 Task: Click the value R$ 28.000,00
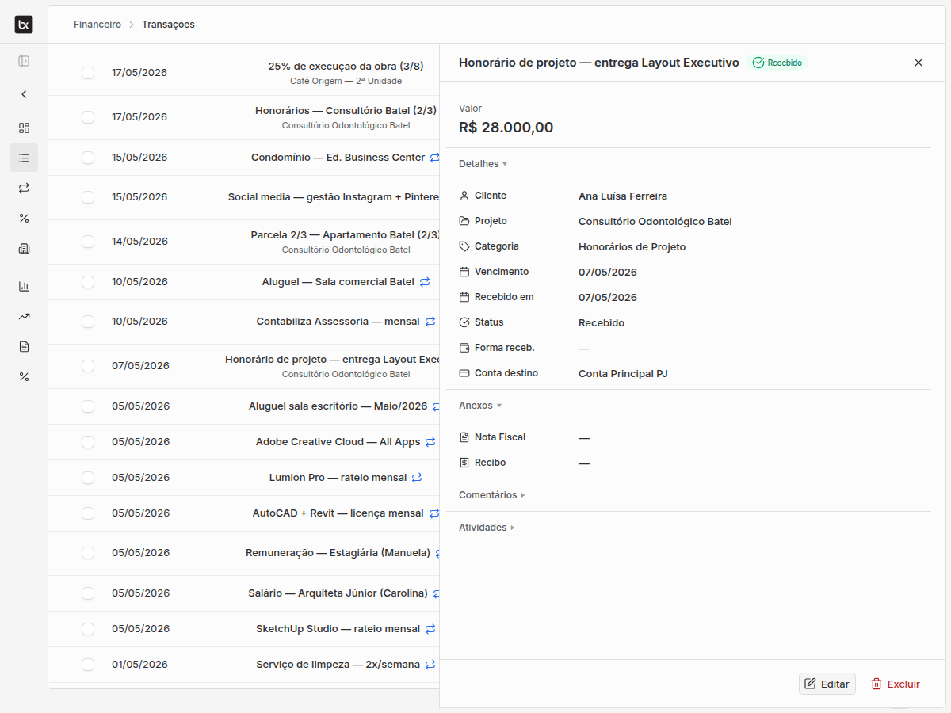(x=506, y=128)
